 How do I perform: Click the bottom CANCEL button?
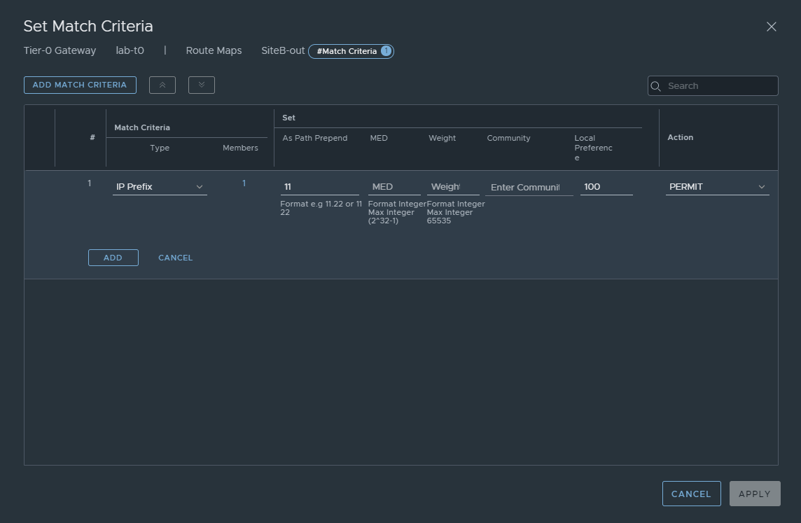coord(691,494)
